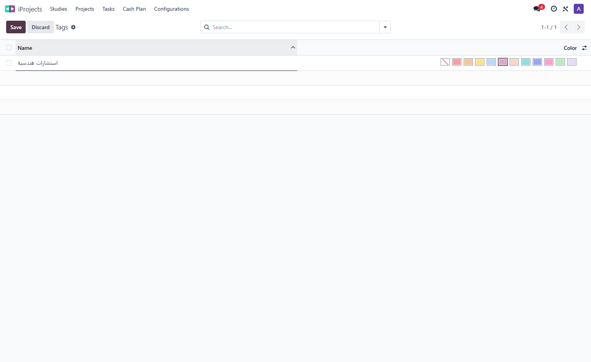Open the conversations chat icon
Image resolution: width=591 pixels, height=362 pixels.
(x=537, y=9)
